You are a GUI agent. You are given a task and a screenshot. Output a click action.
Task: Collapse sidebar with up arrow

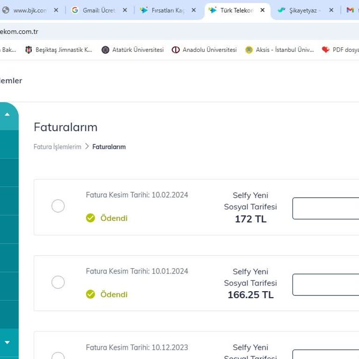click(7, 114)
